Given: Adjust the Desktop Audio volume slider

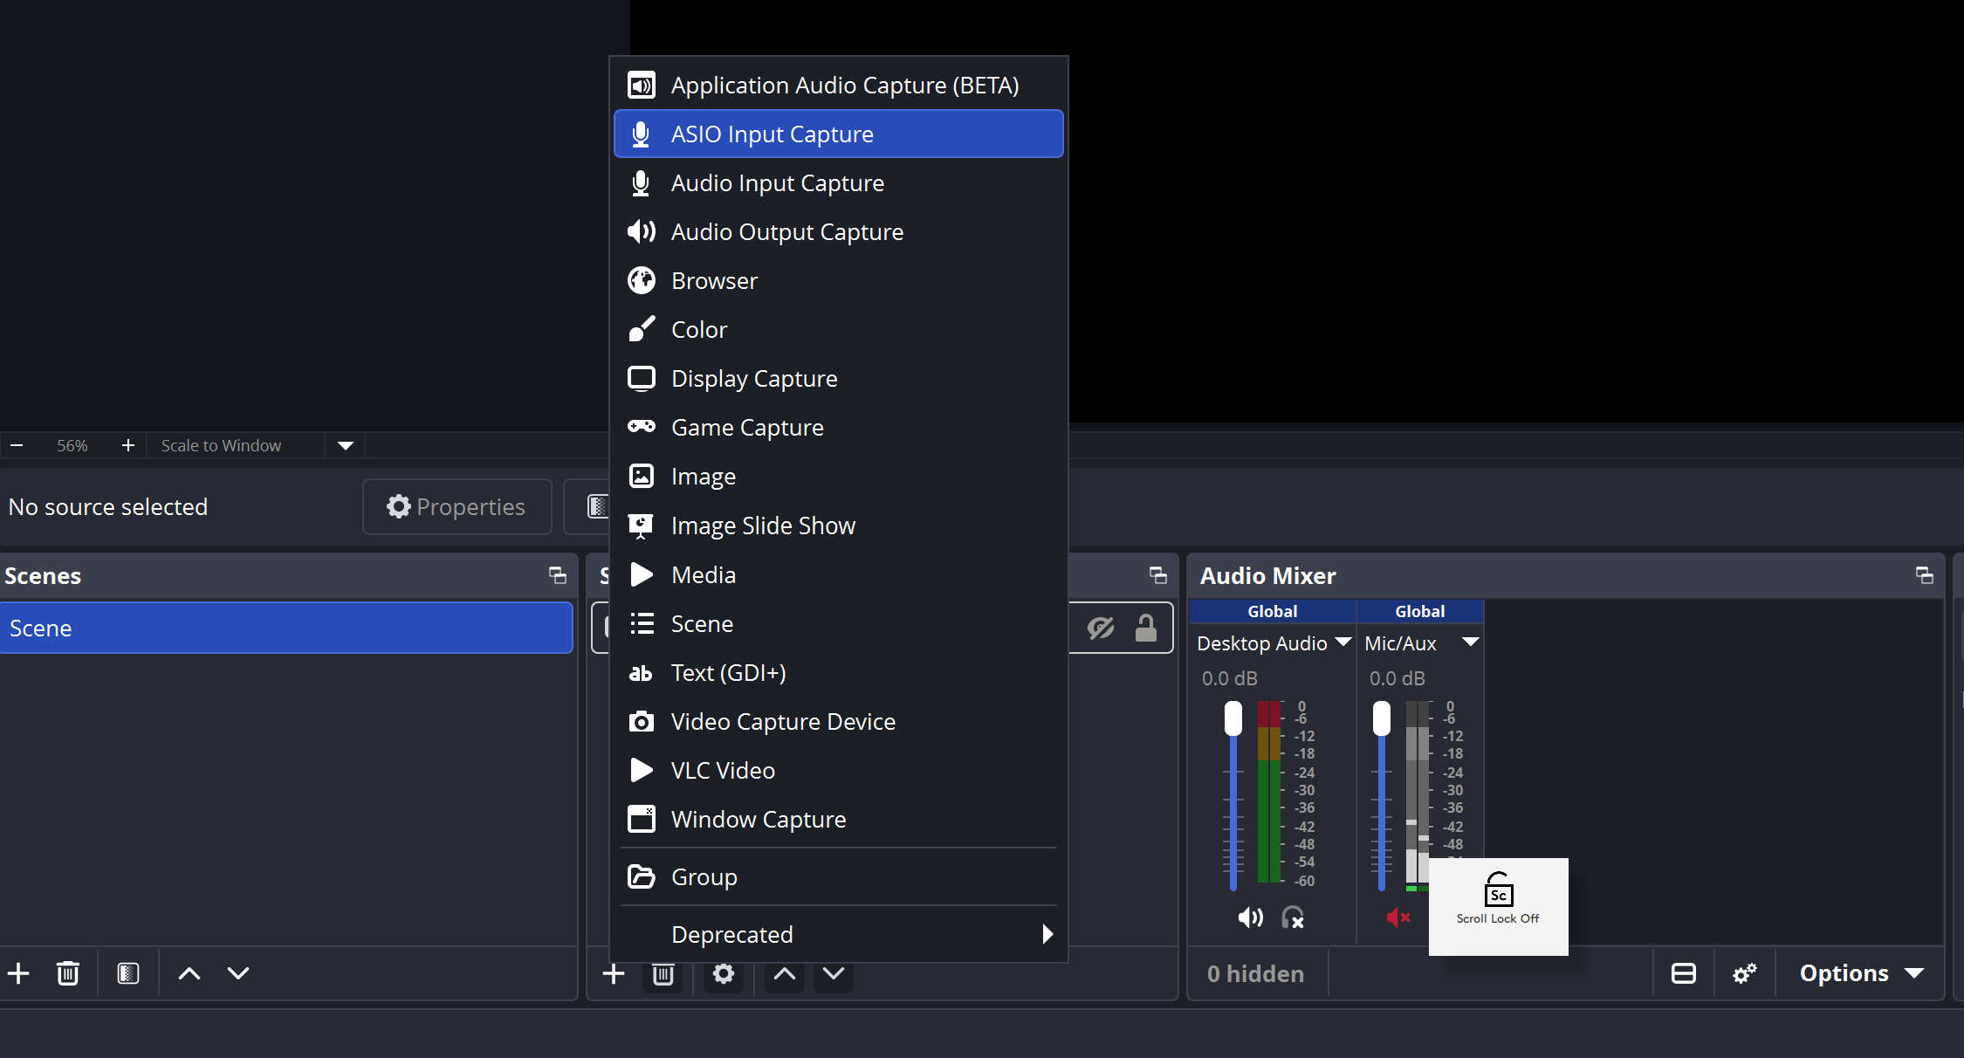Looking at the screenshot, I should (x=1233, y=796).
